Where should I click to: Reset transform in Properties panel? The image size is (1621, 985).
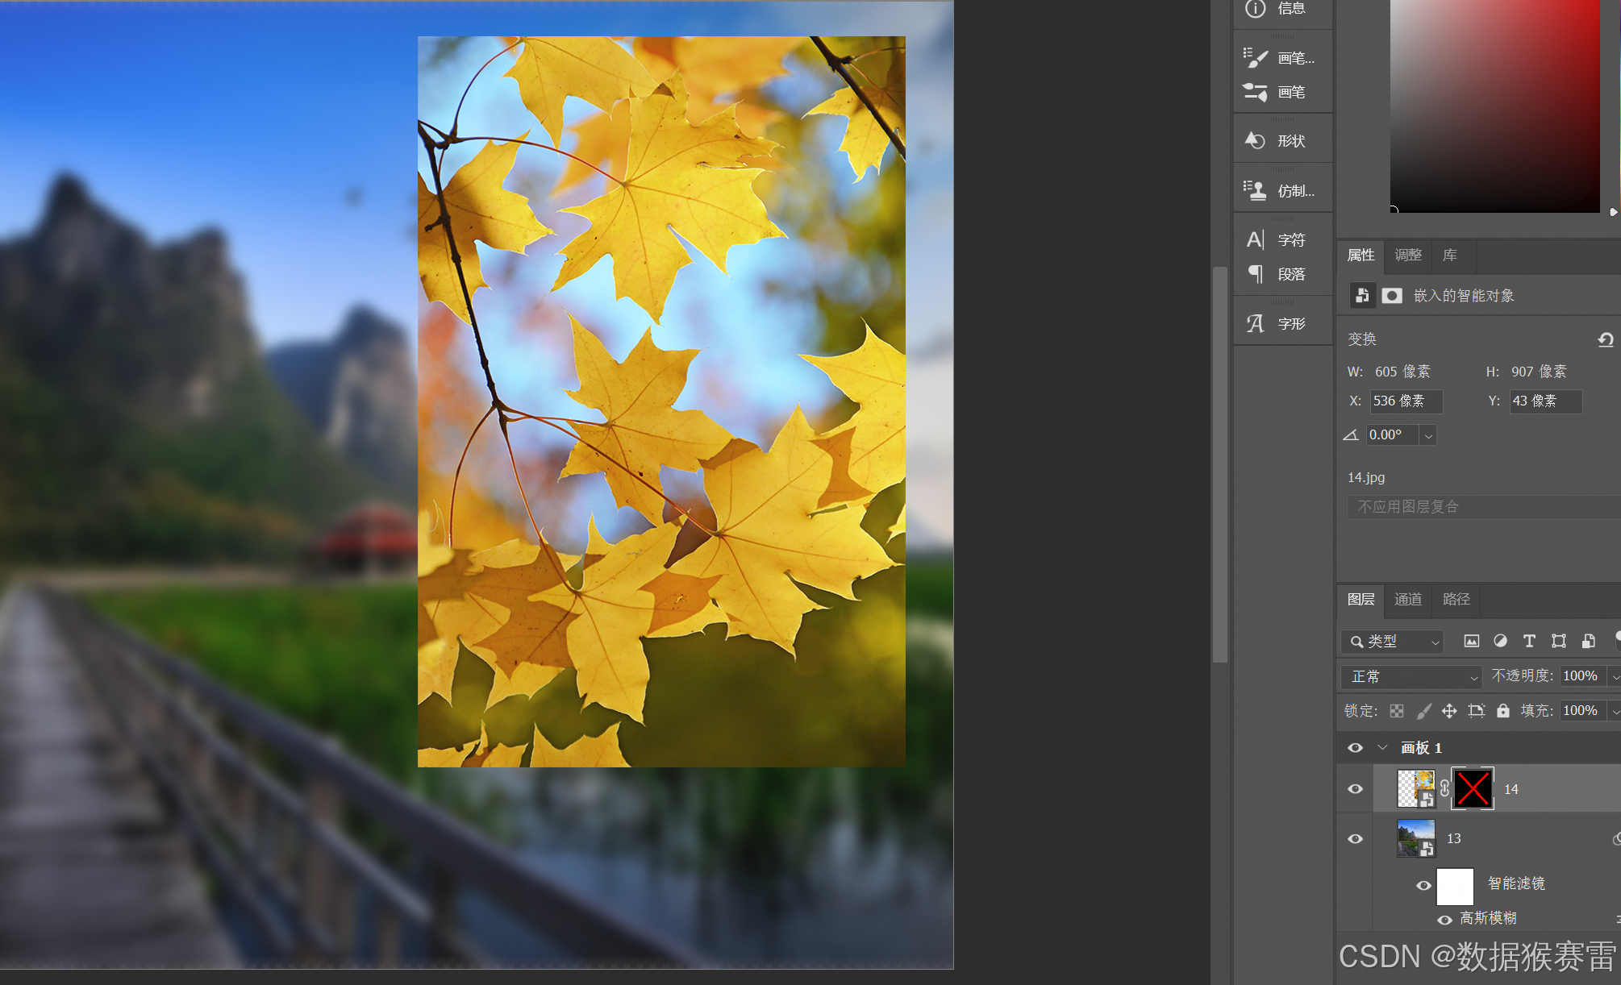tap(1605, 340)
